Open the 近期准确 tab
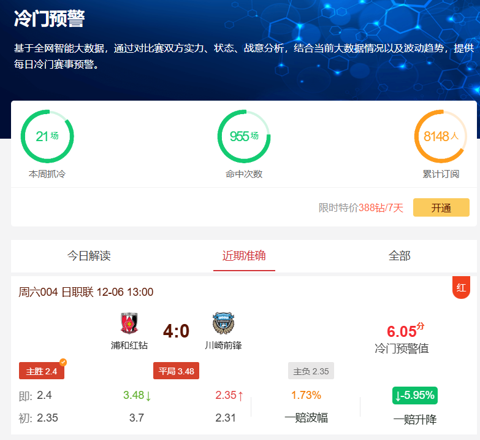480x440 pixels. [x=244, y=256]
